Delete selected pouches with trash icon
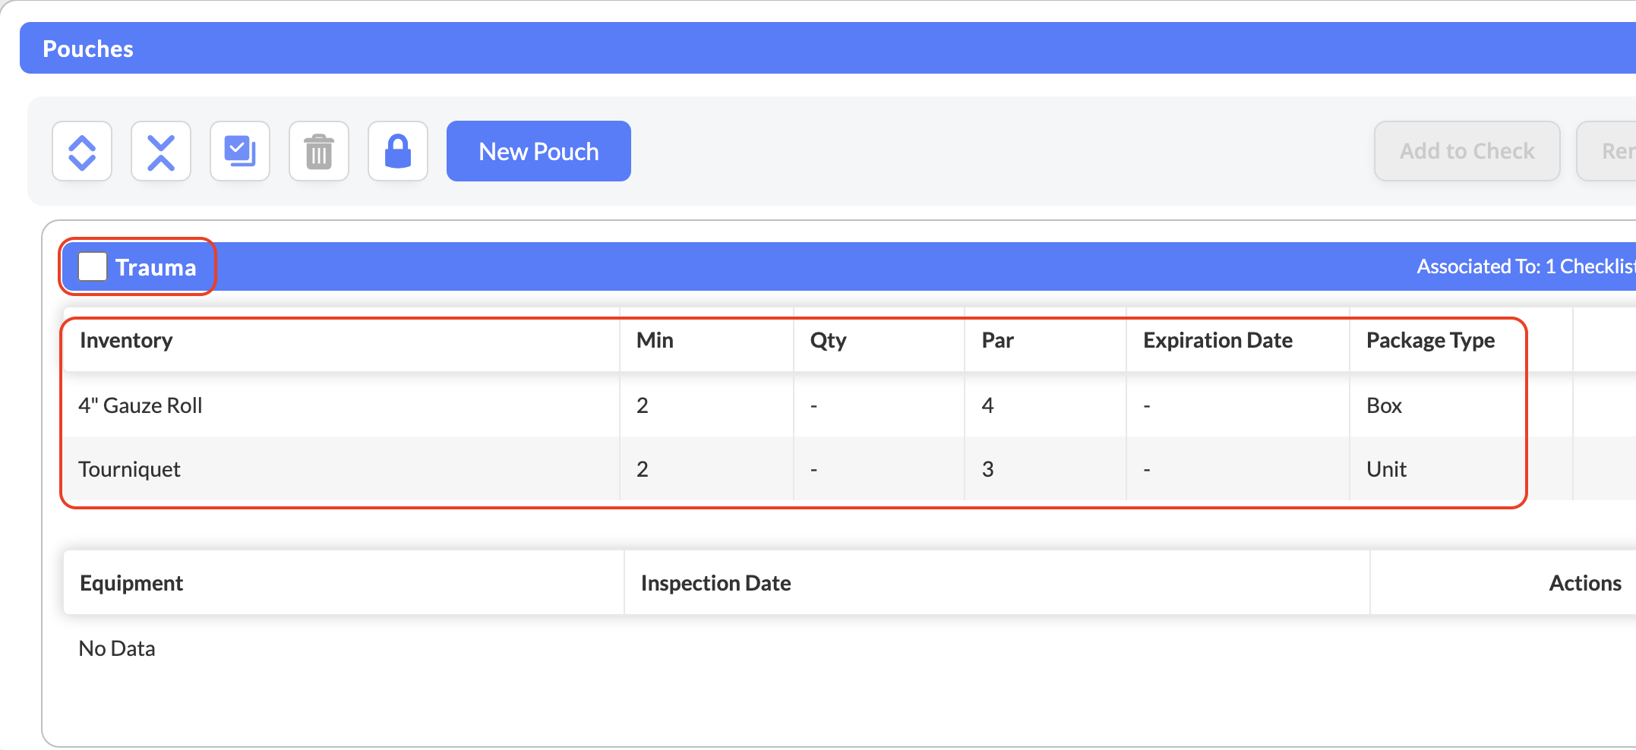Viewport: 1636px width, 750px height. pyautogui.click(x=319, y=151)
